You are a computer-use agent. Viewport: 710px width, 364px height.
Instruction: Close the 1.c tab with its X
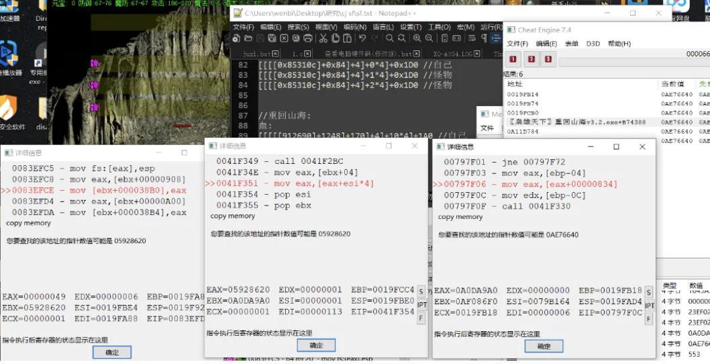pyautogui.click(x=307, y=54)
